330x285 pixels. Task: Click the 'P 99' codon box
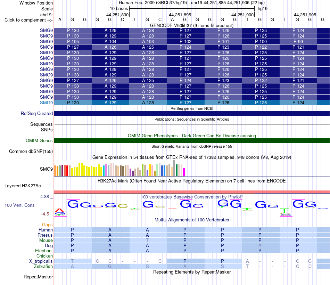pos(298,41)
